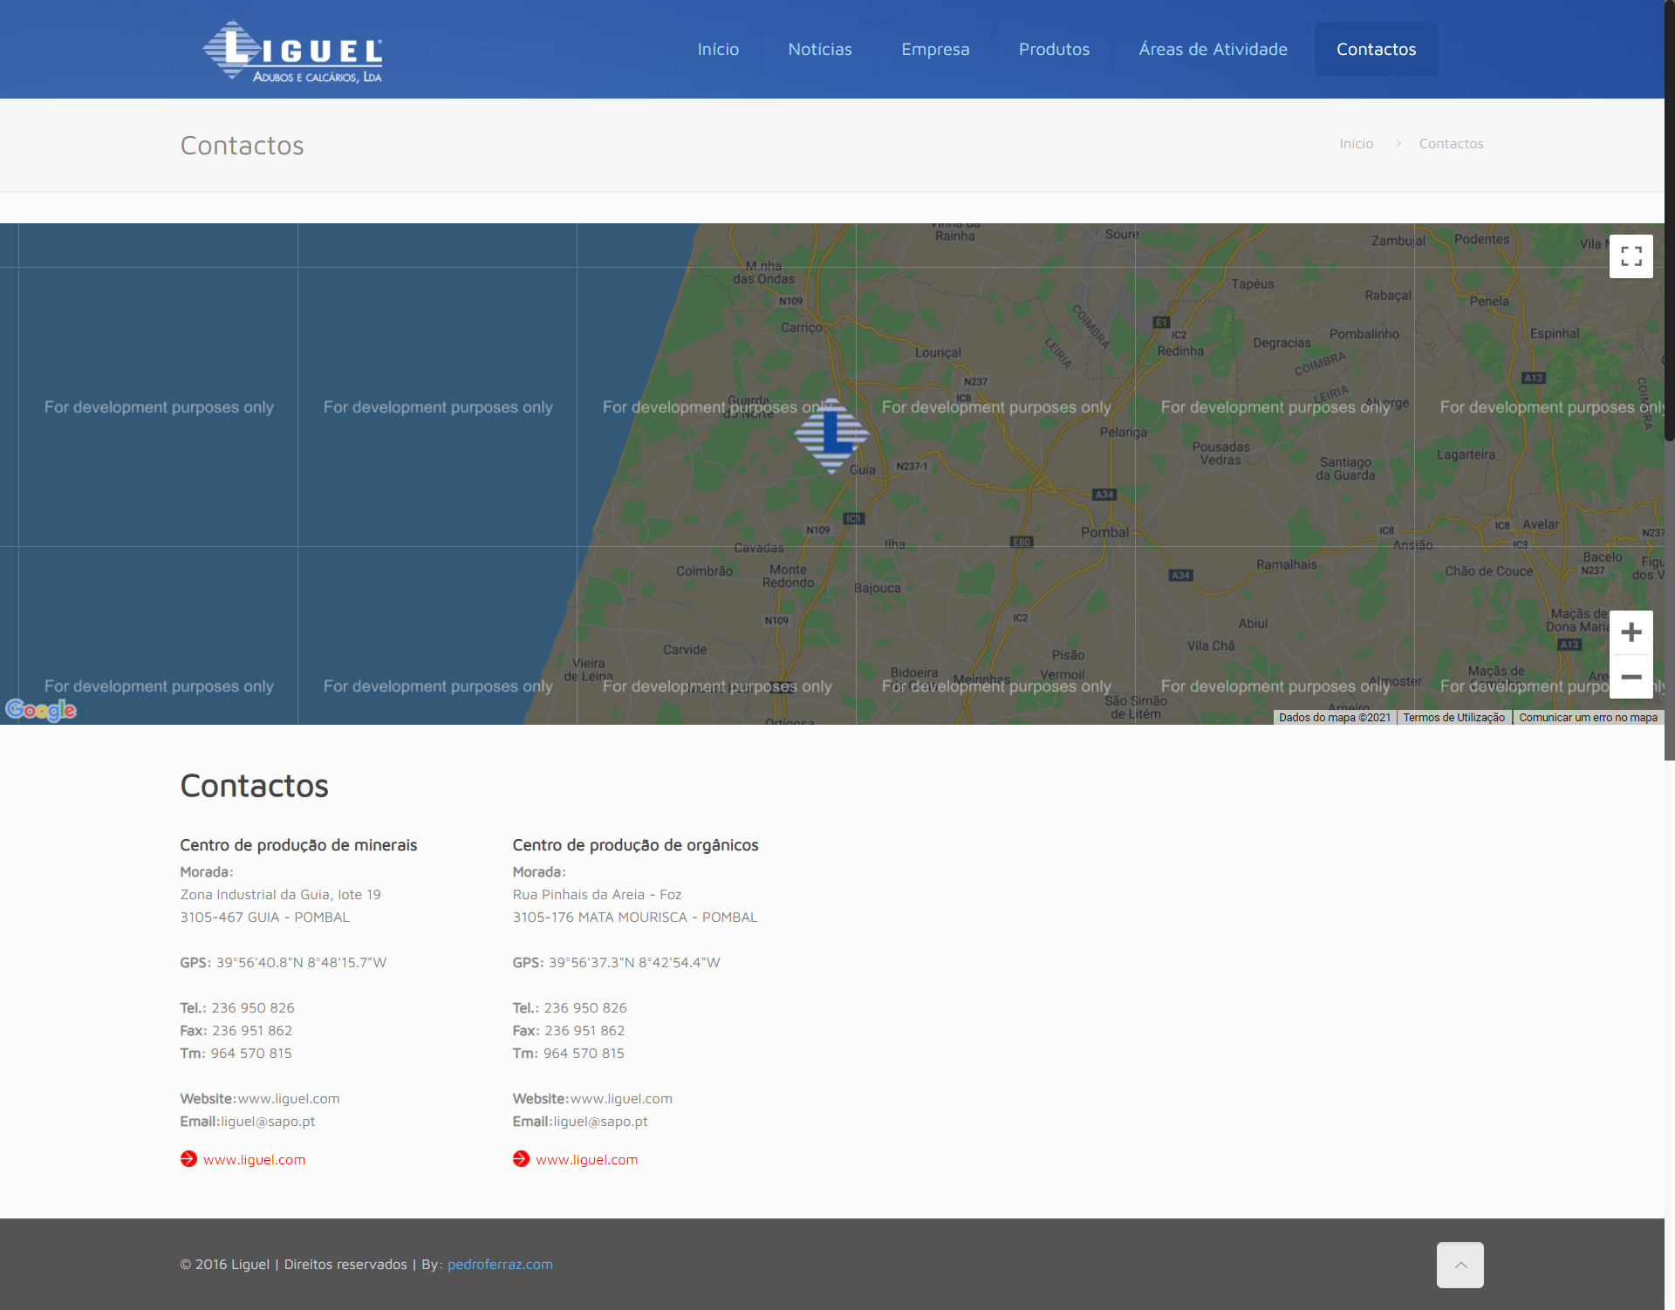
Task: Zoom in on the map
Action: [x=1631, y=632]
